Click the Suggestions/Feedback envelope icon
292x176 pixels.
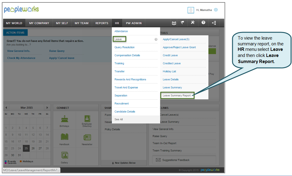pyautogui.click(x=158, y=160)
